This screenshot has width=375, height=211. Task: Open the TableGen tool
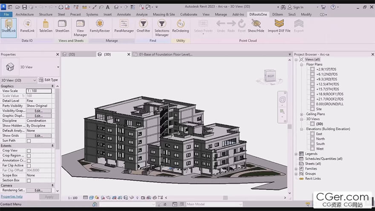tap(46, 26)
